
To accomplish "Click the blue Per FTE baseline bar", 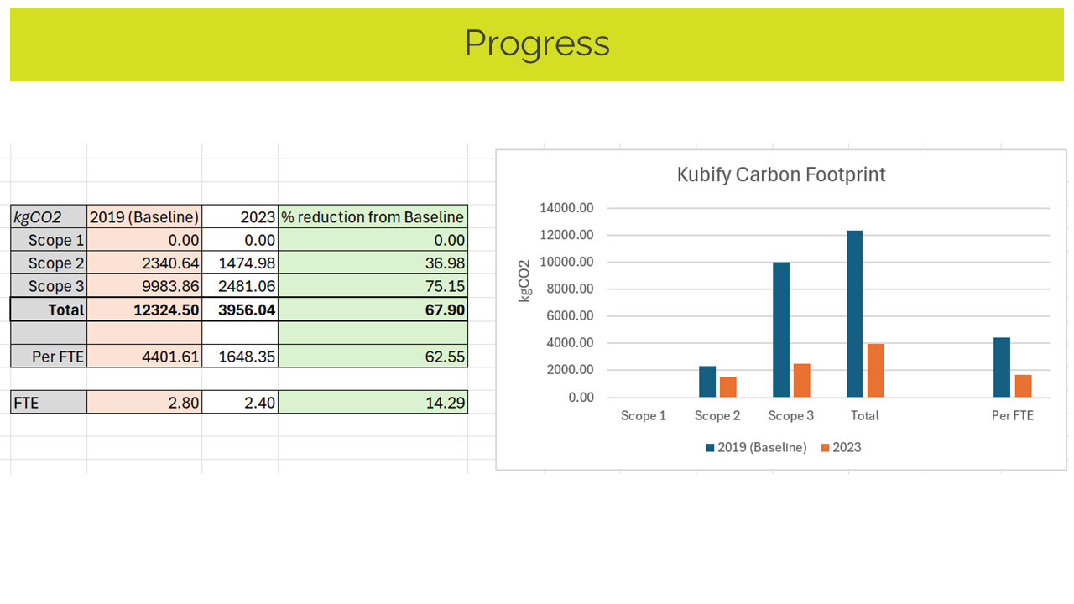I will click(1002, 367).
